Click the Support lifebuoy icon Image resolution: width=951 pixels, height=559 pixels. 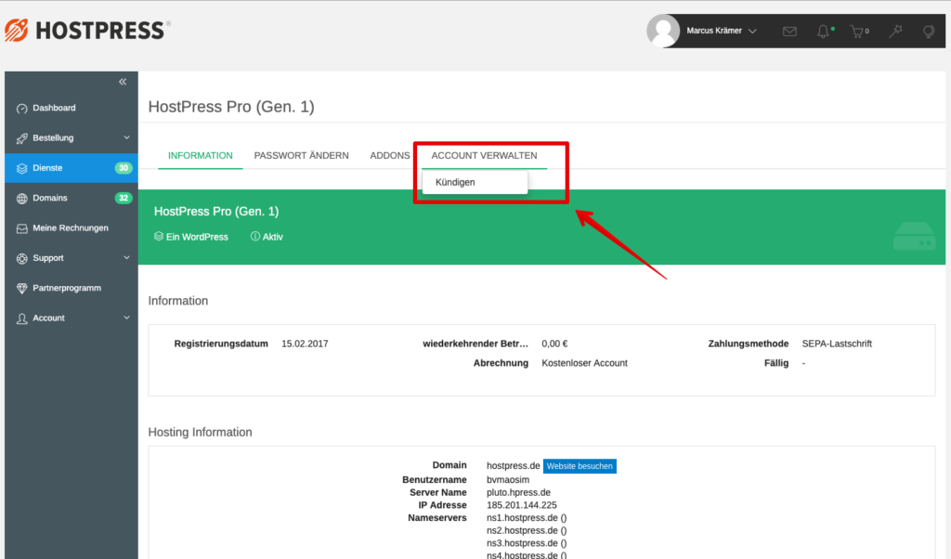tap(22, 258)
